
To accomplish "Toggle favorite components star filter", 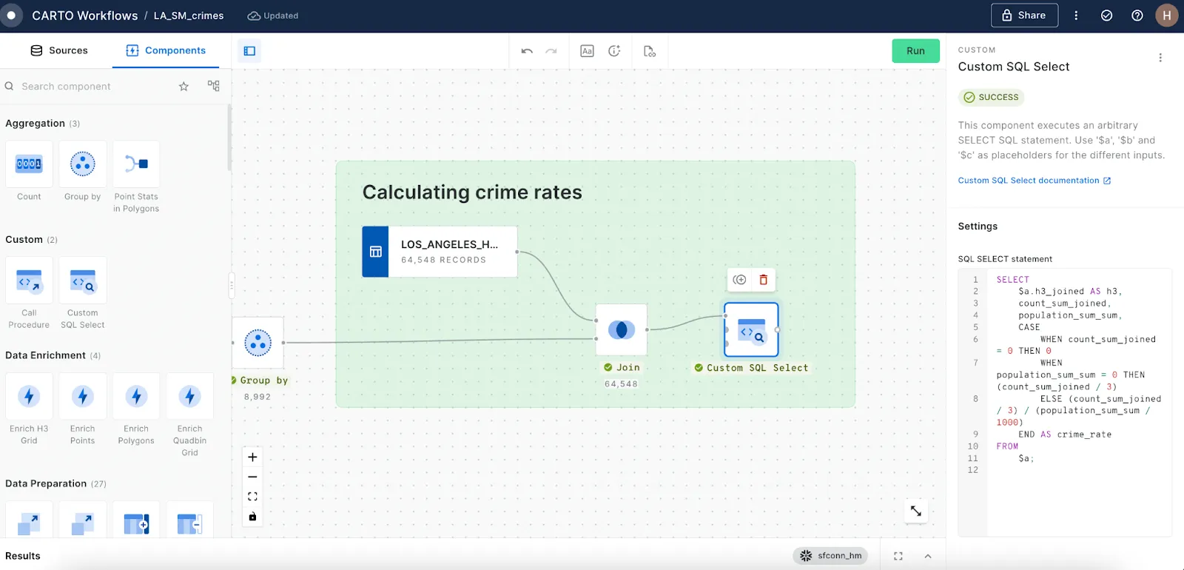I will [184, 87].
